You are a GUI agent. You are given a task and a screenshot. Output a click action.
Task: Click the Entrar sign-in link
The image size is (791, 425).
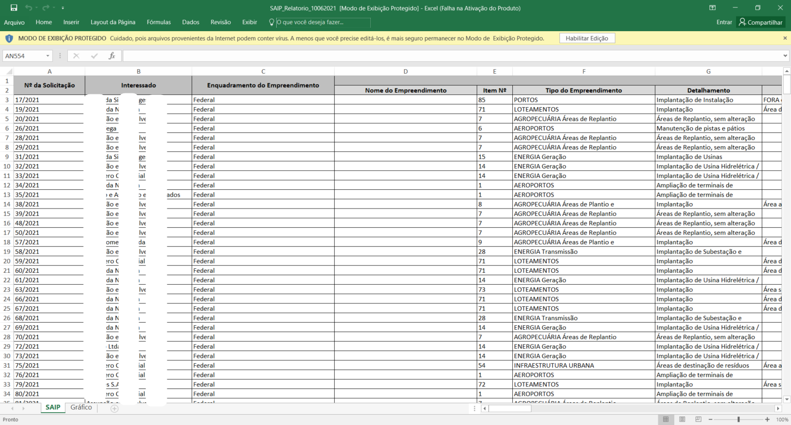pos(724,22)
